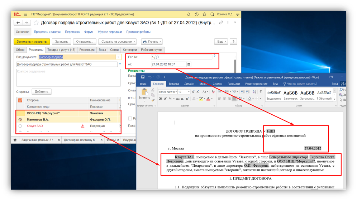Go forward with the right arrow button
Viewport: 357px width, 200px height.
(27, 23)
